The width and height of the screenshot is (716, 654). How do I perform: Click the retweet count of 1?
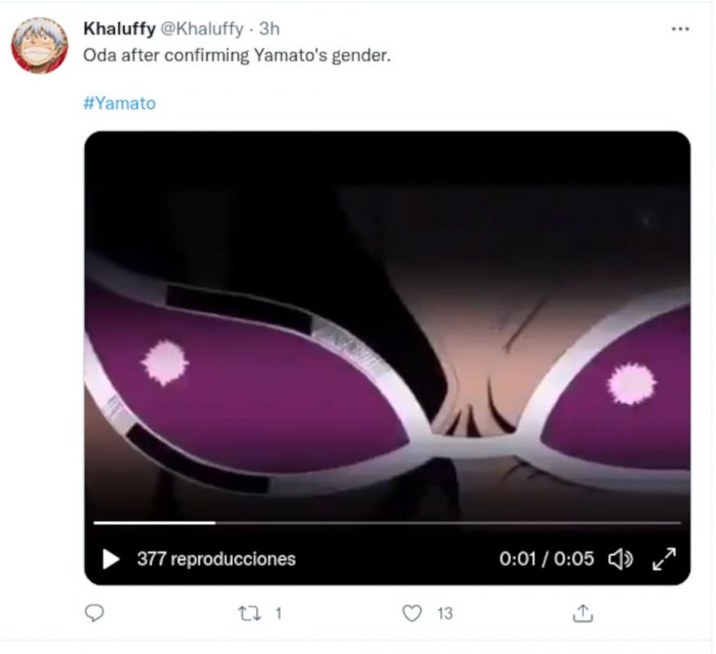pyautogui.click(x=279, y=613)
